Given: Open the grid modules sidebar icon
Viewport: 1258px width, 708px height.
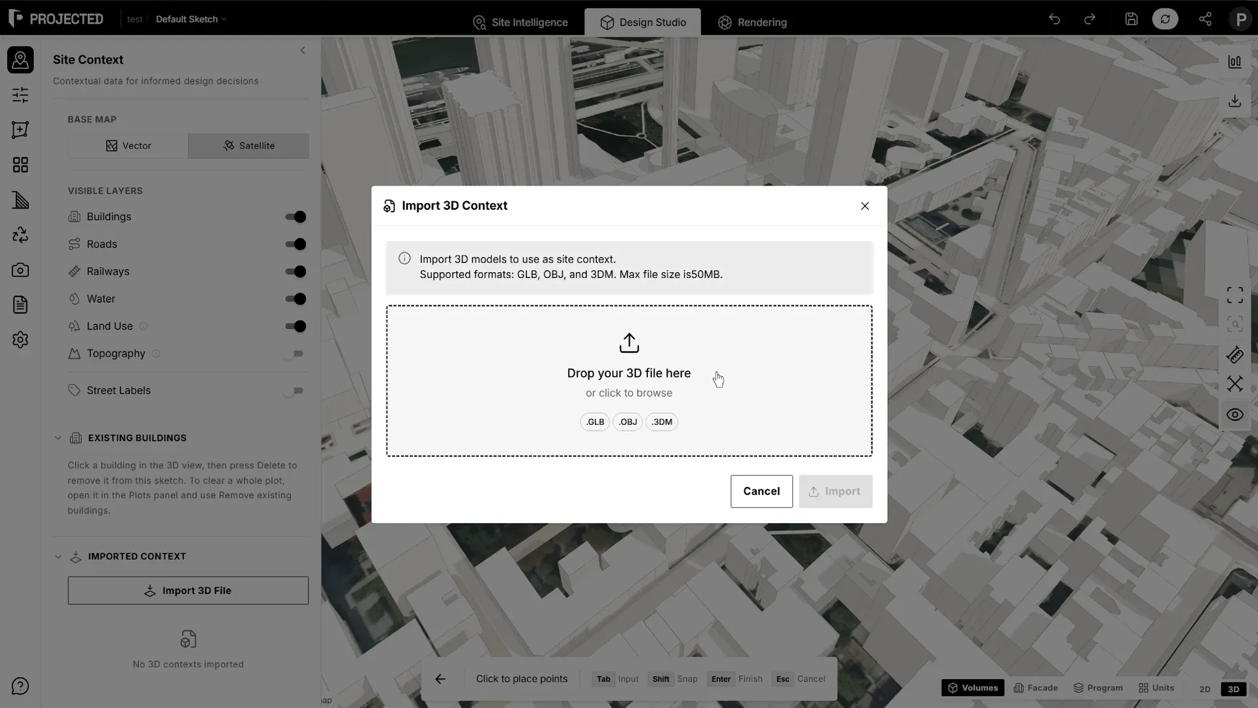Looking at the screenshot, I should click(20, 165).
